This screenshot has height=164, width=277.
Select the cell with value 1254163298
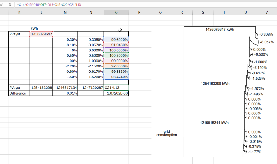(41, 88)
